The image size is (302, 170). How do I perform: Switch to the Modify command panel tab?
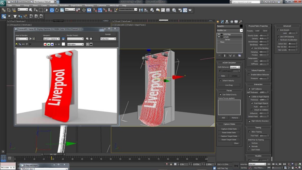(222, 22)
